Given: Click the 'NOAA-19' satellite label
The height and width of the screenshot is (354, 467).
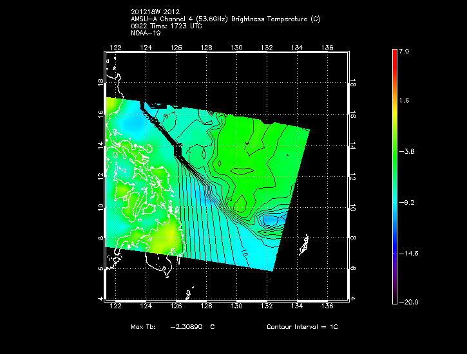Looking at the screenshot, I should coord(146,33).
